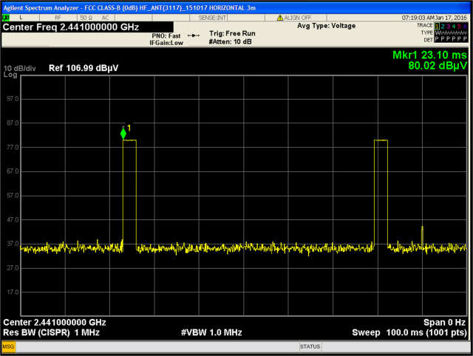Click the 'Avg Type: Voltage' text

[326, 26]
